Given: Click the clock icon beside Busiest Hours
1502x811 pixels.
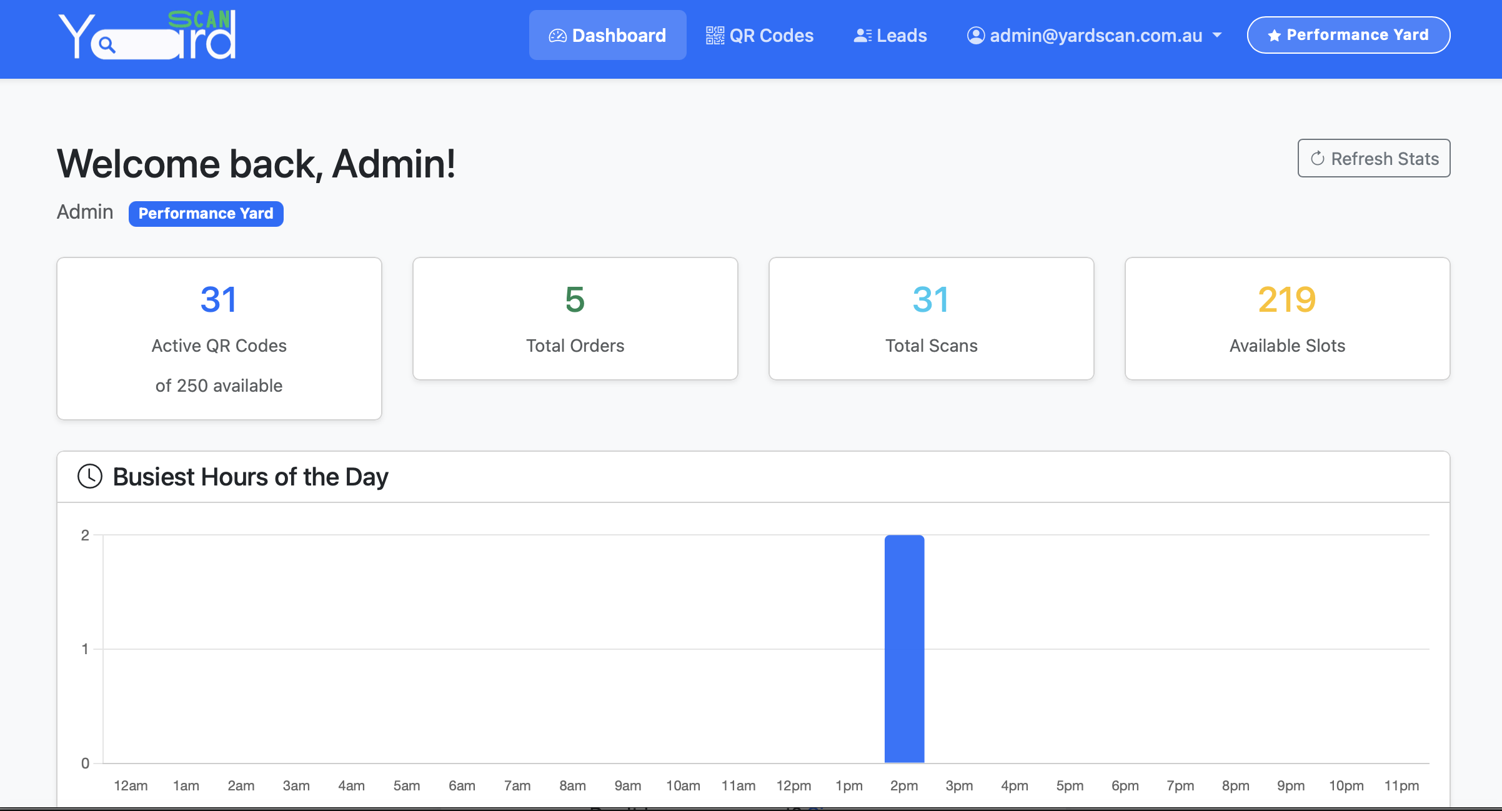Looking at the screenshot, I should 90,476.
